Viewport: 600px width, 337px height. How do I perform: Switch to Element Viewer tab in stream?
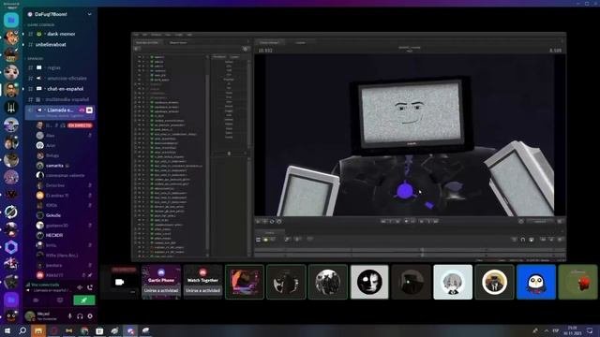point(178,42)
